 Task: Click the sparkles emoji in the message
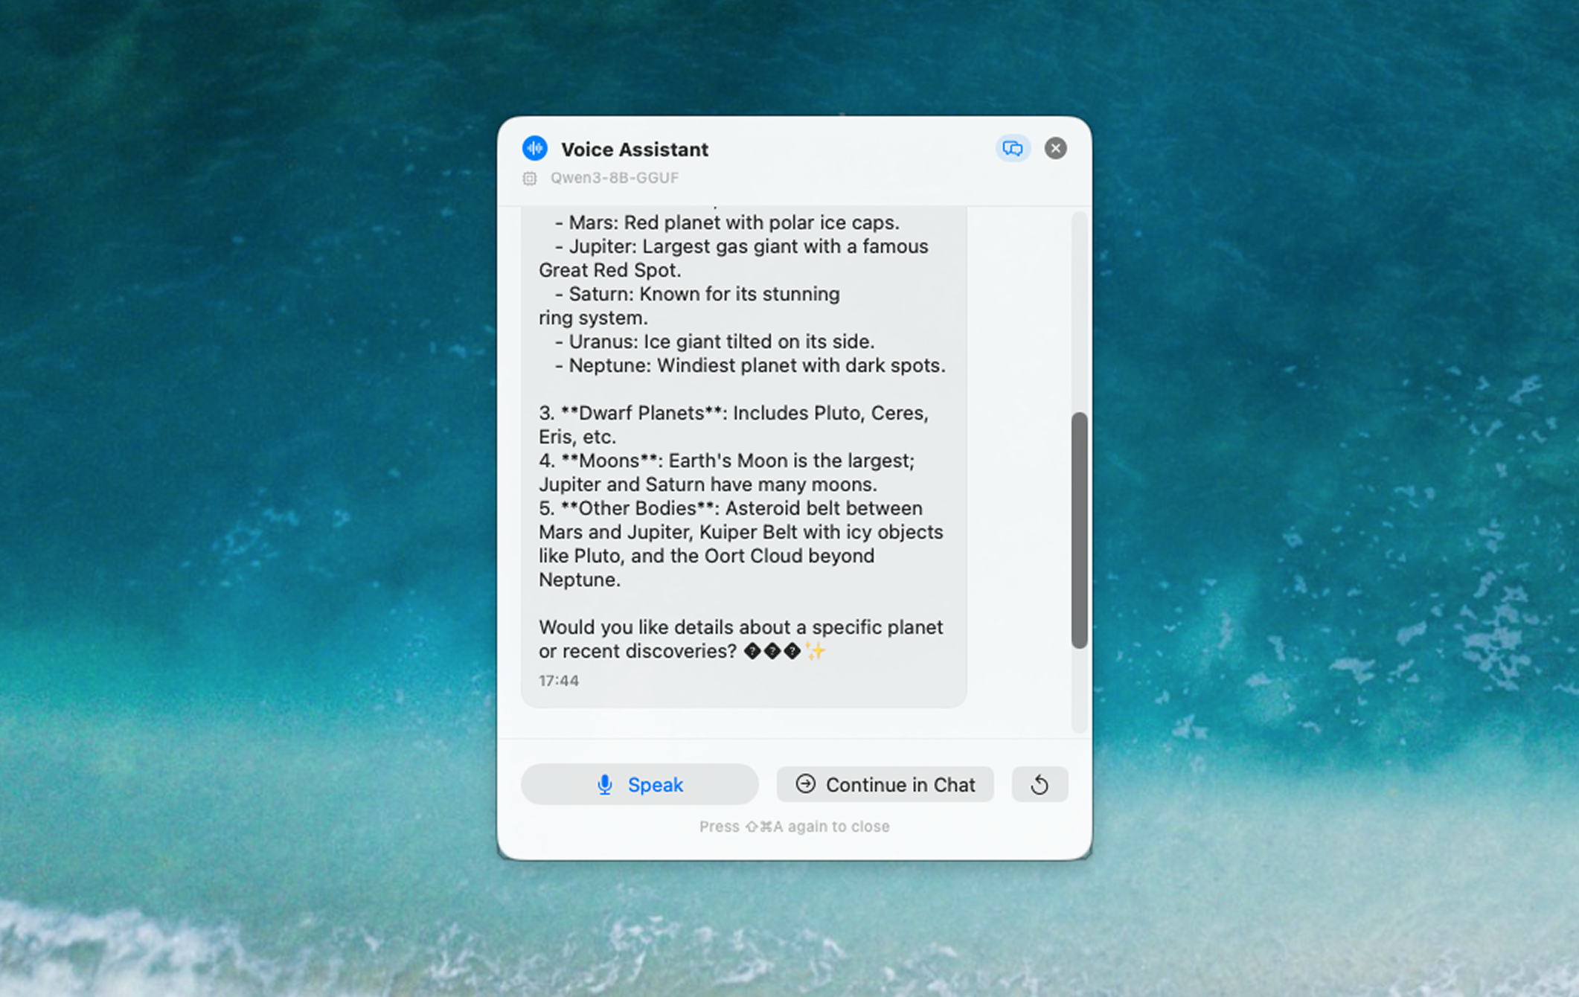pos(816,651)
